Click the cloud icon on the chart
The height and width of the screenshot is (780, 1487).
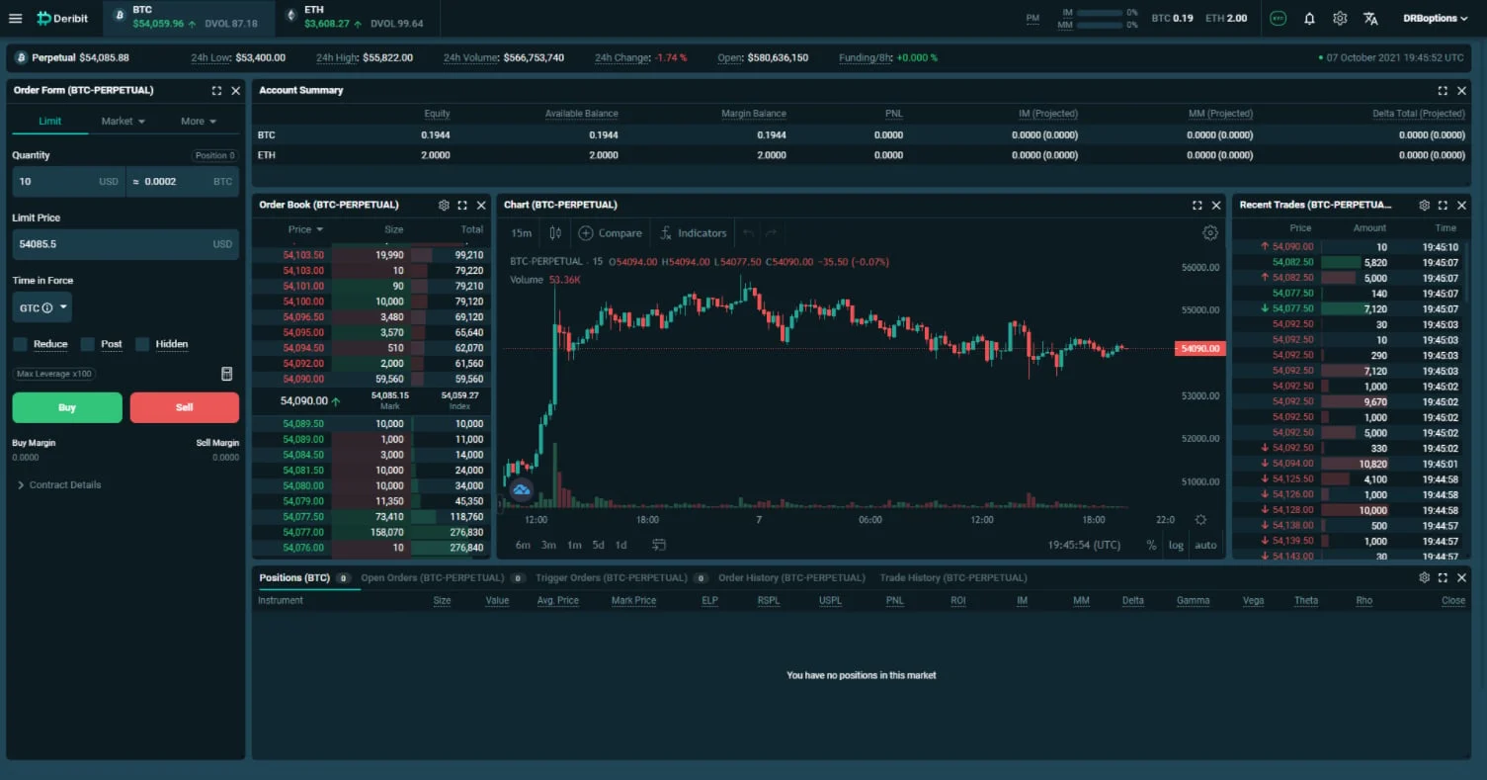point(521,489)
